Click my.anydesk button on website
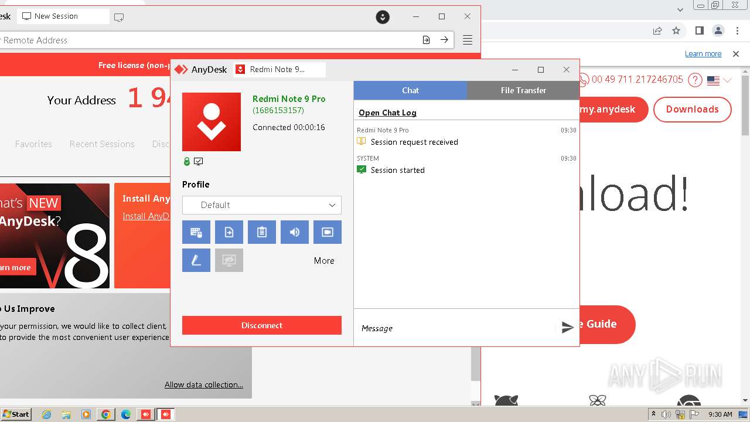The image size is (750, 422). pos(613,110)
